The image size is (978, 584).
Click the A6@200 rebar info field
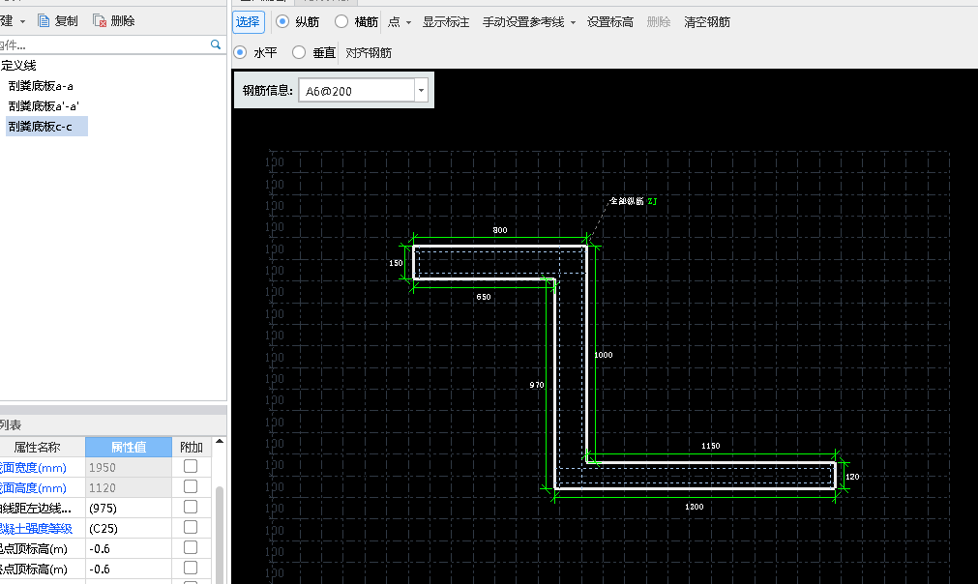click(x=357, y=90)
